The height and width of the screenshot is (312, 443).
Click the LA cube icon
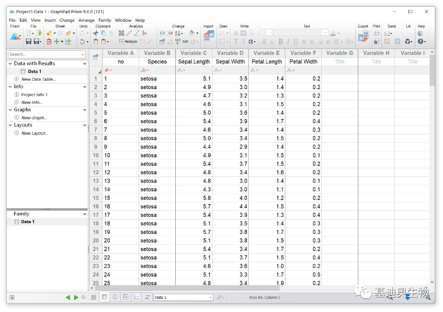[407, 41]
